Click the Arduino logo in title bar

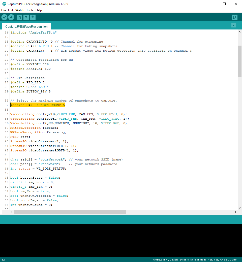click(x=4, y=4)
